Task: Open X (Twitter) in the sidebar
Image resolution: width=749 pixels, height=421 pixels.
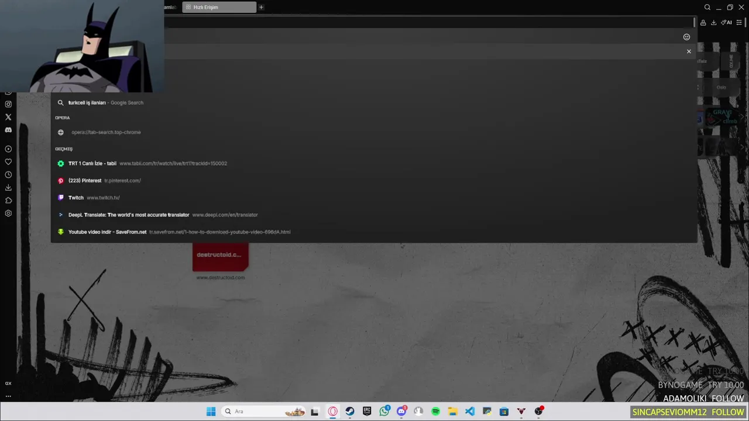Action: click(8, 117)
